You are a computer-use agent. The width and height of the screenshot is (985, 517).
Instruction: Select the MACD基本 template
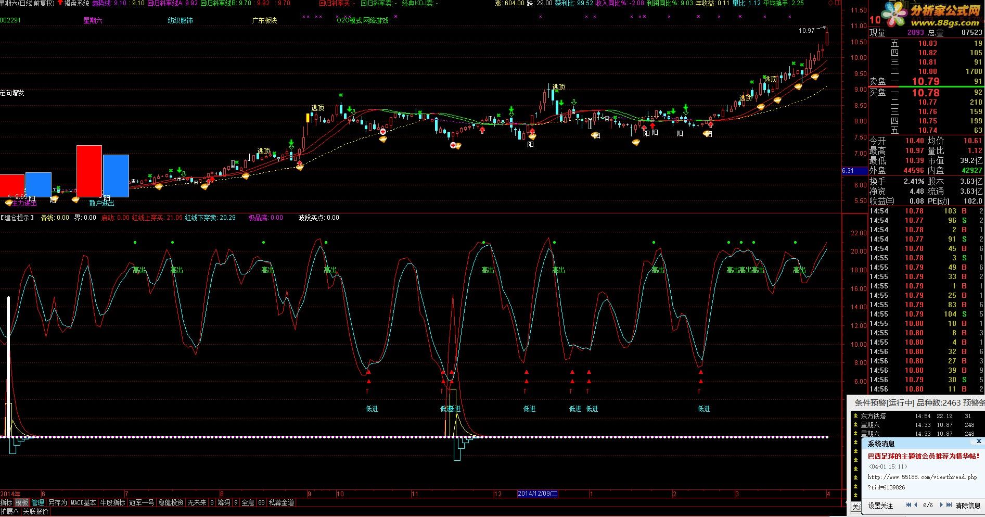pos(83,503)
